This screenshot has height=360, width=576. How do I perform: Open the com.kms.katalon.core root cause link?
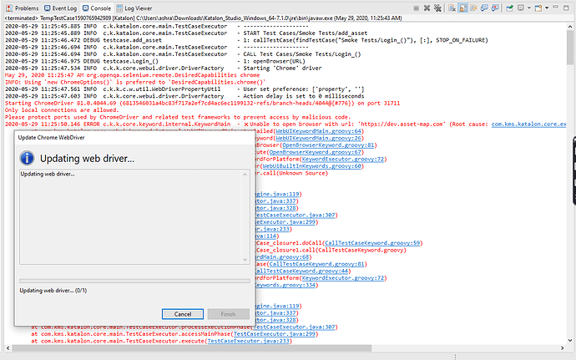[x=528, y=124]
